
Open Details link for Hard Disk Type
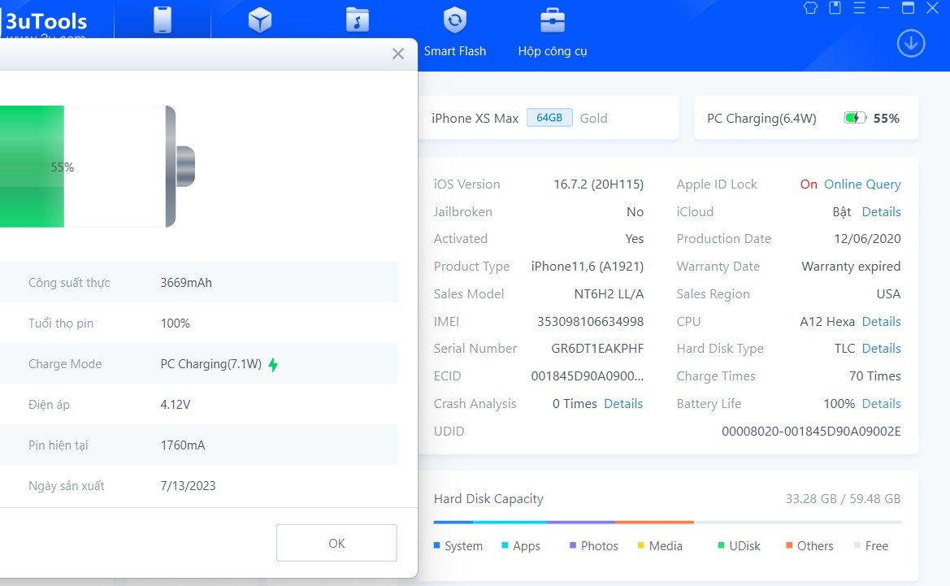point(882,349)
